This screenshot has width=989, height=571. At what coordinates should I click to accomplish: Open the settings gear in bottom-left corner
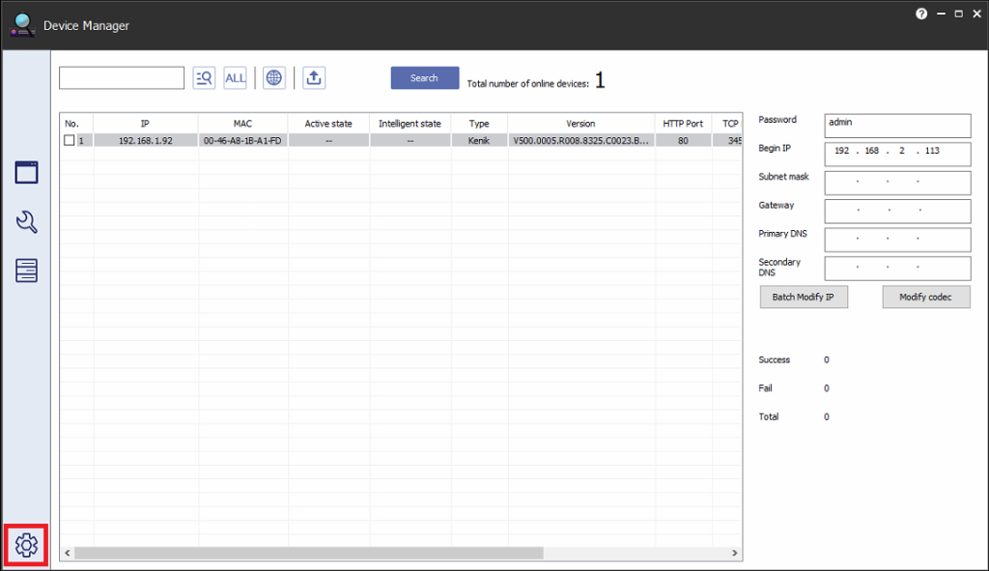(26, 546)
